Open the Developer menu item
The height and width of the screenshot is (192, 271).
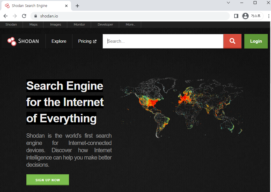point(105,25)
